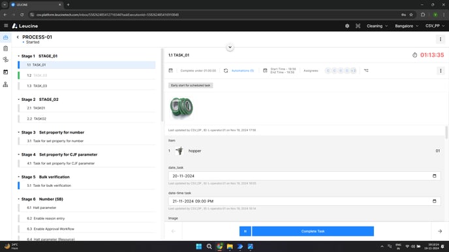Viewport: 449px width, 252px height.
Task: Click the branching icon after assignees
Action: coord(366,70)
